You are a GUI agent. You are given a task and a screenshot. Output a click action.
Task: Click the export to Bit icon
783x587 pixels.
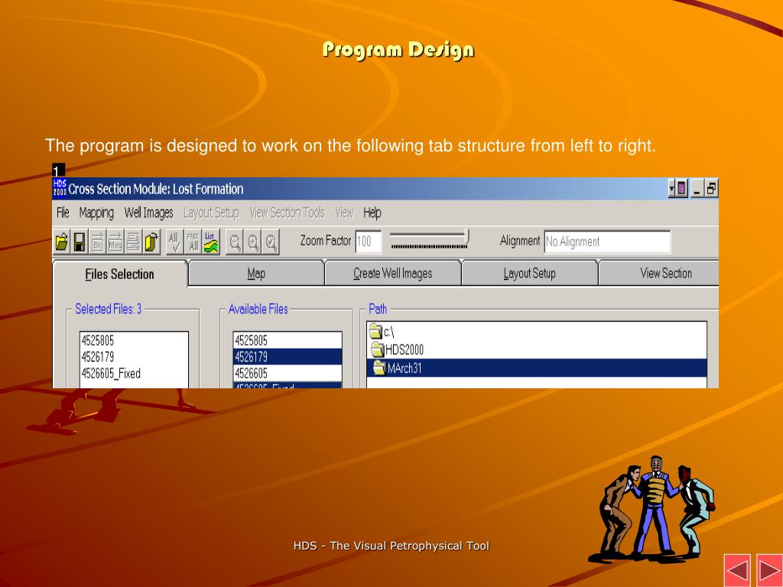point(97,242)
